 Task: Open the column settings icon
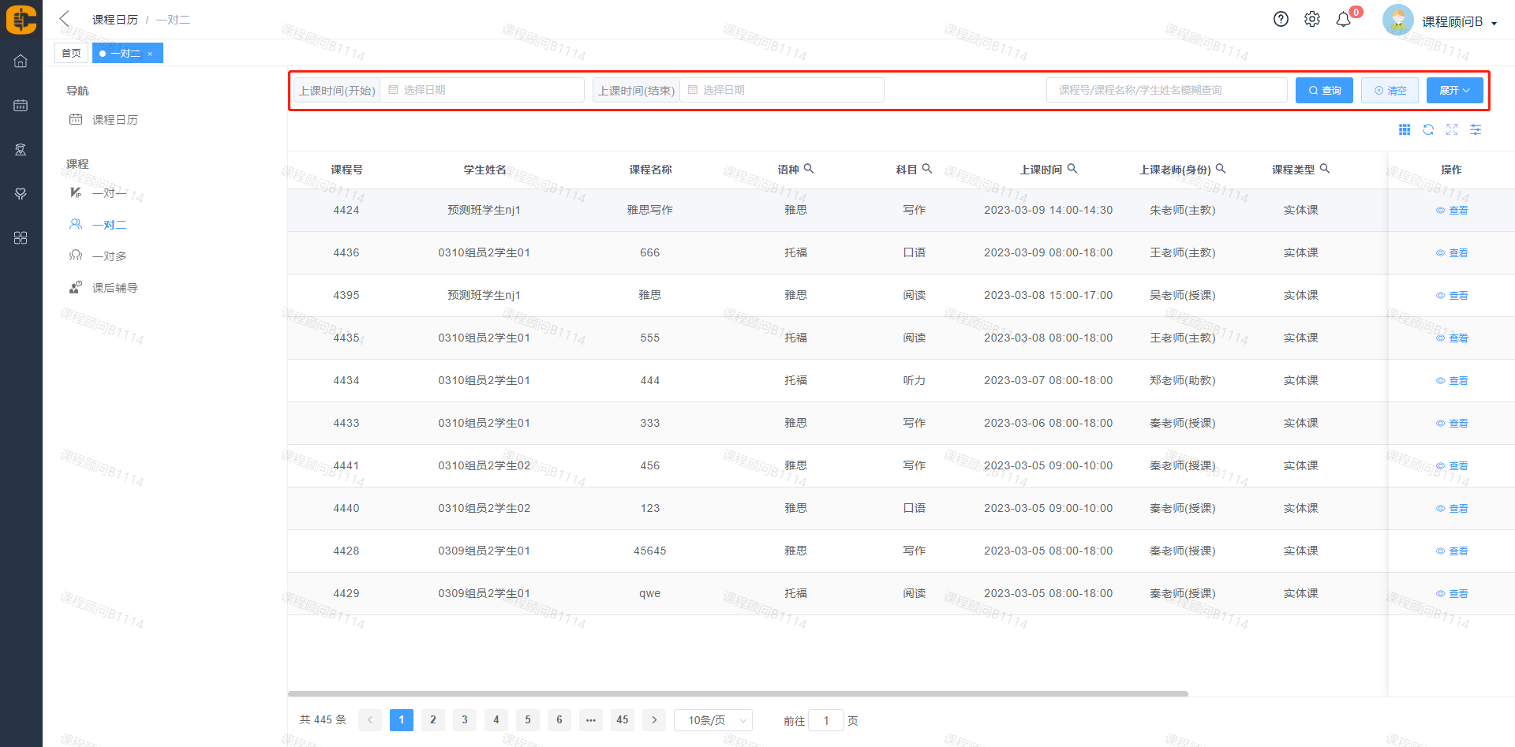click(1476, 130)
